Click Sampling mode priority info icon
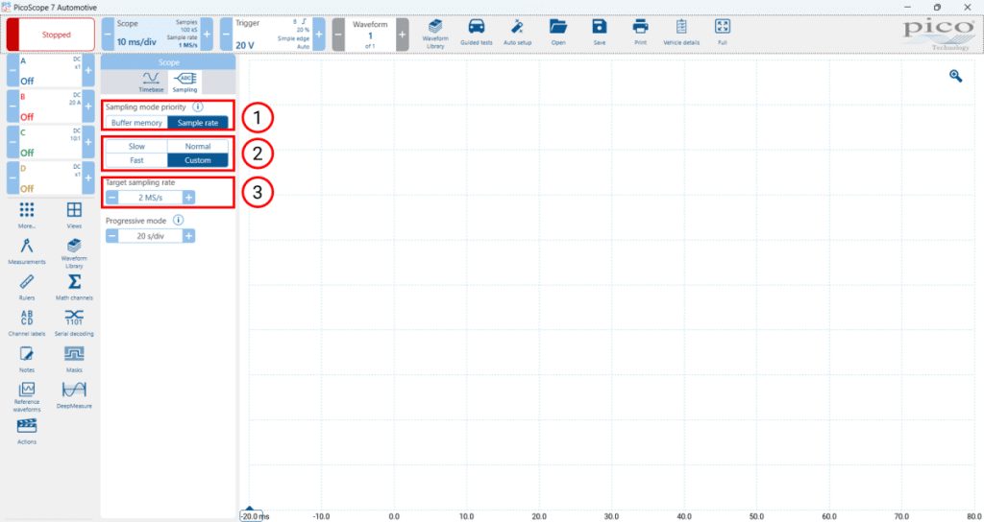 tap(197, 107)
